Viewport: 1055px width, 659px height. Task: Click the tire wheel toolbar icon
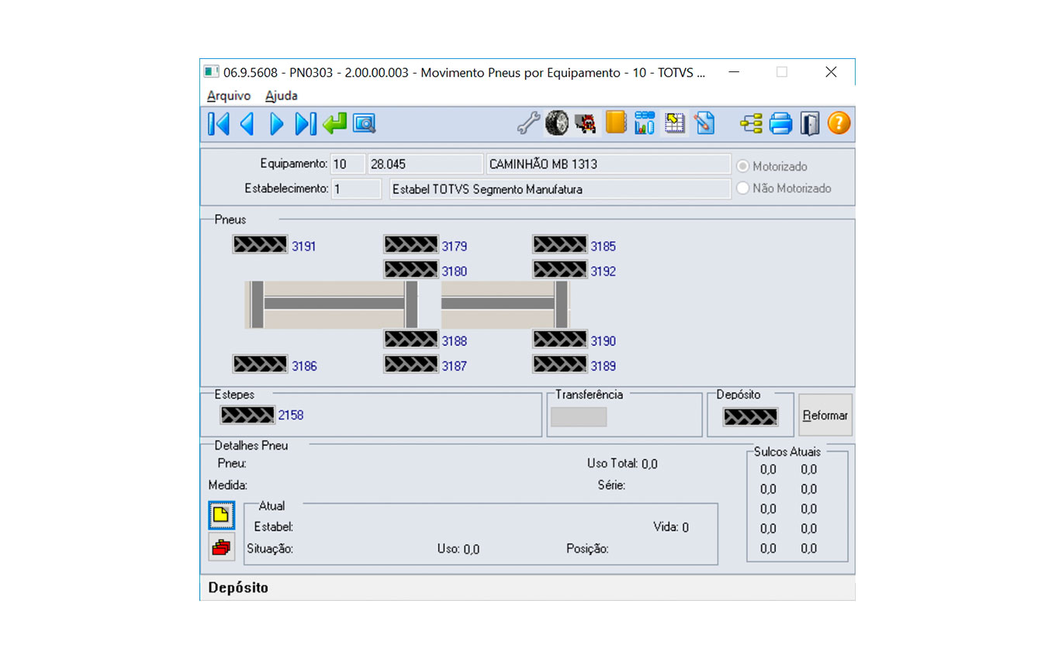tap(556, 123)
